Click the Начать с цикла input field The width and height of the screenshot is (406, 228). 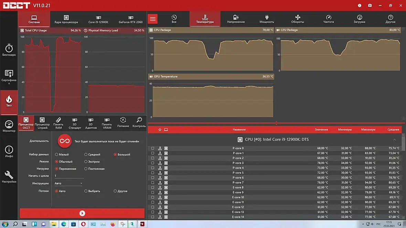pos(69,176)
